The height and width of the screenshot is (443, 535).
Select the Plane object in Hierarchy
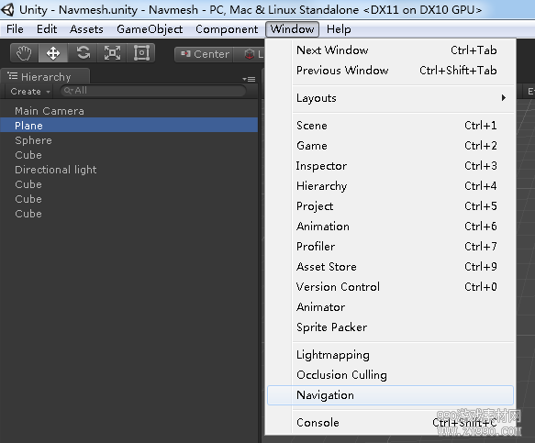(x=129, y=126)
